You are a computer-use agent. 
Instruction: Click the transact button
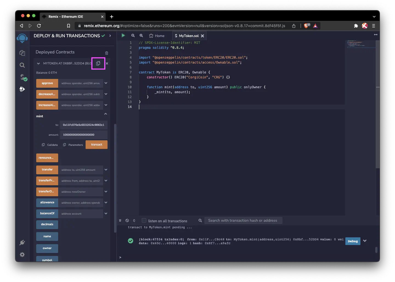tap(97, 144)
